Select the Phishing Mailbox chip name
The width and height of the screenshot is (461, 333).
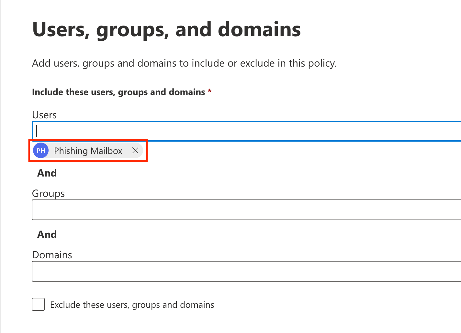[88, 151]
